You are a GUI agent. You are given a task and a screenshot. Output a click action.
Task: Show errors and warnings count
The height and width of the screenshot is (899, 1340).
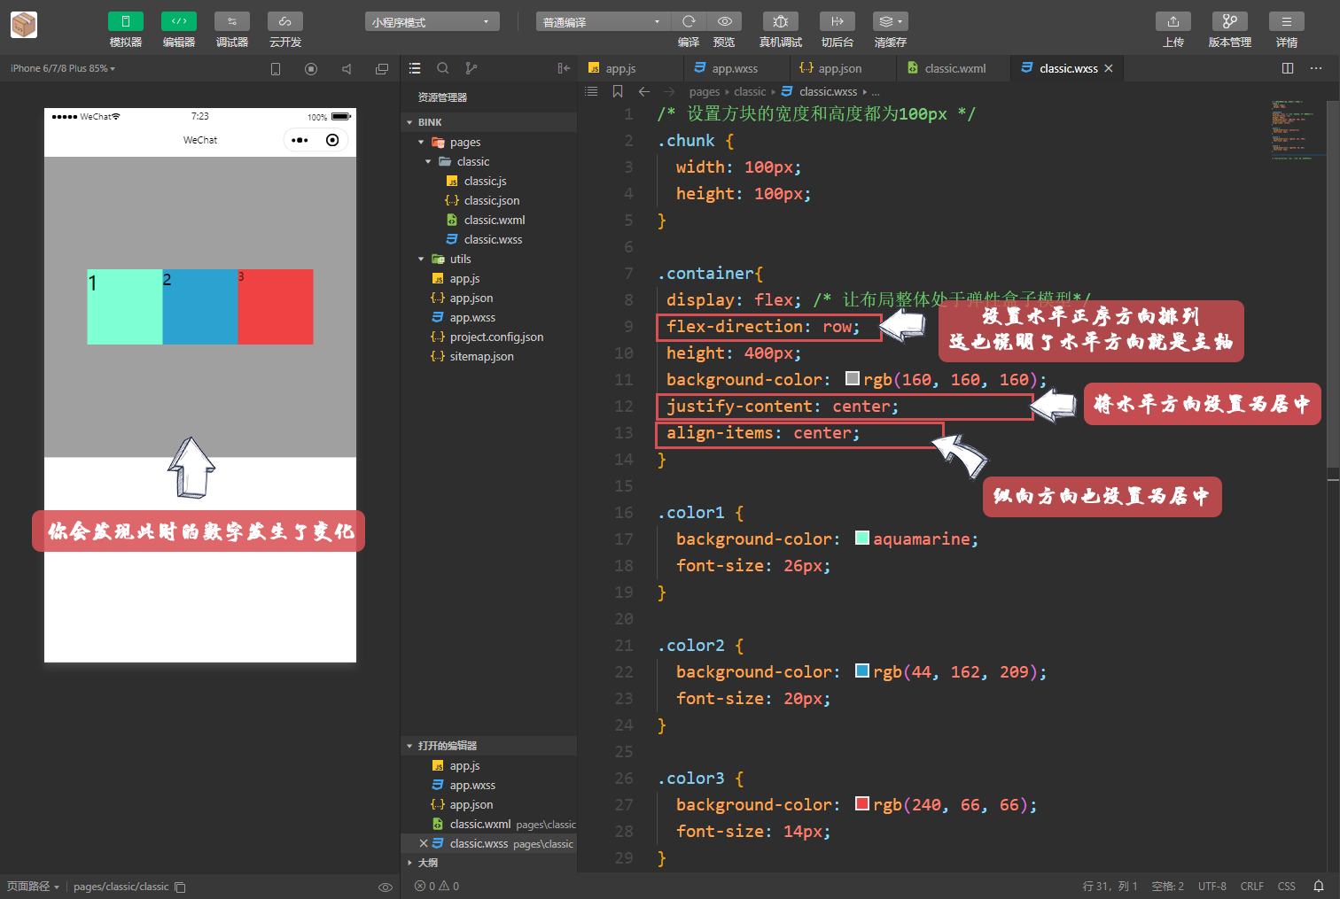click(437, 887)
